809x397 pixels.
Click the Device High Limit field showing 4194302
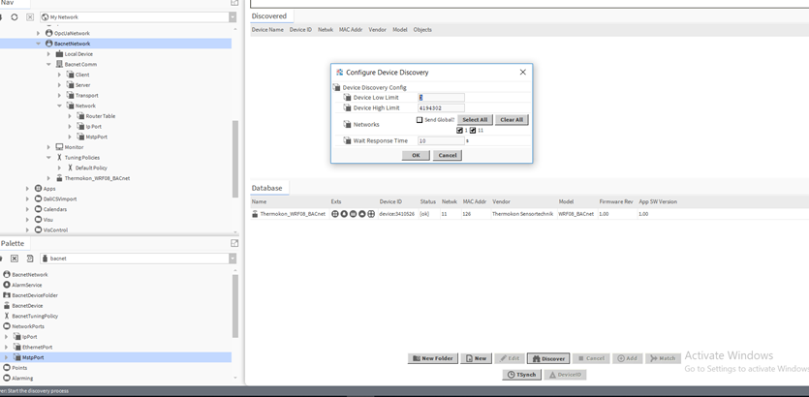tap(441, 108)
